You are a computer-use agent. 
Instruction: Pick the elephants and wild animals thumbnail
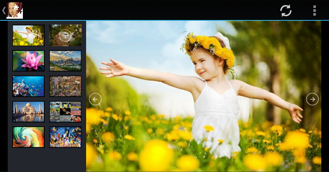coord(65,86)
